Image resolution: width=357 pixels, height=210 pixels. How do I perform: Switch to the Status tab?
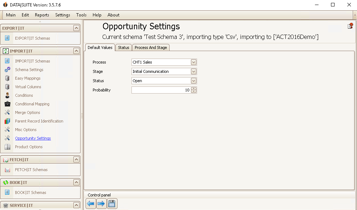pyautogui.click(x=123, y=47)
